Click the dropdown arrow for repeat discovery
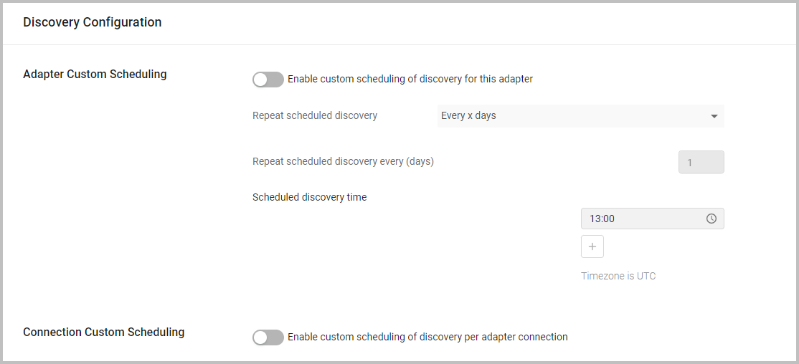This screenshot has height=364, width=799. tap(714, 116)
